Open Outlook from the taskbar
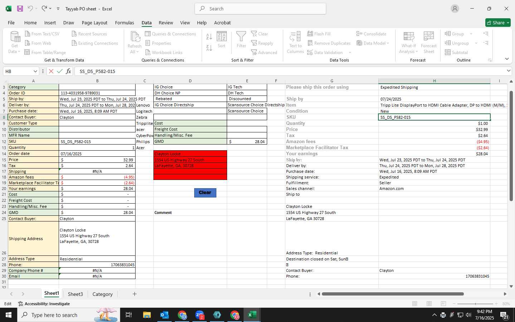Screen dimensions: 515x322 pyautogui.click(x=165, y=315)
